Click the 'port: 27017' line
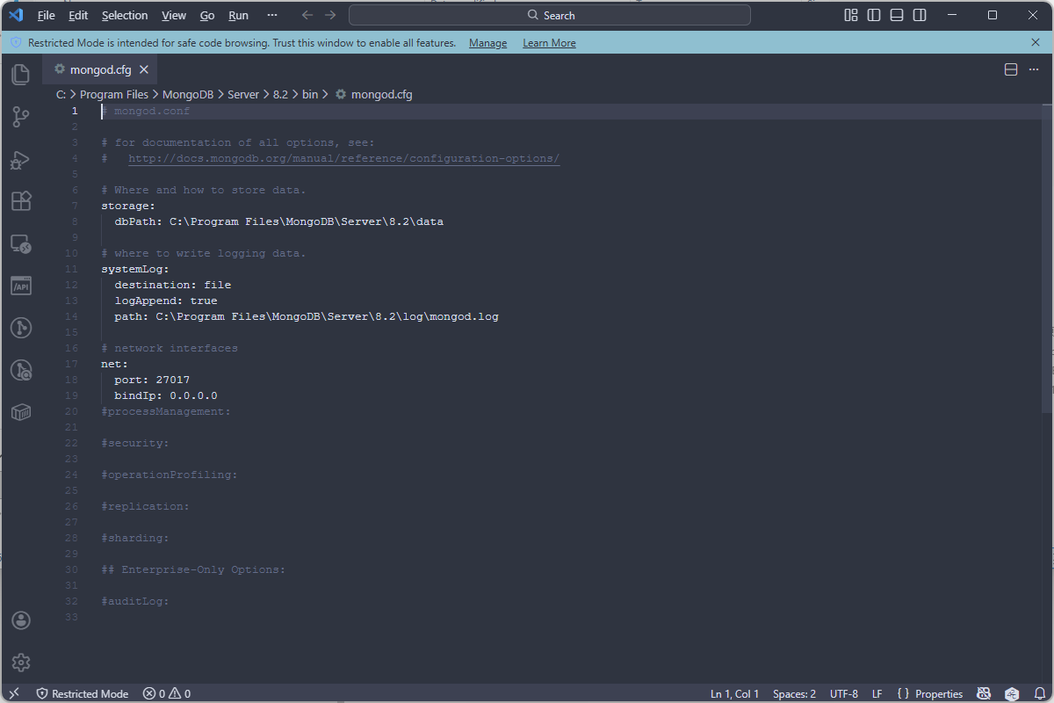 click(x=152, y=380)
